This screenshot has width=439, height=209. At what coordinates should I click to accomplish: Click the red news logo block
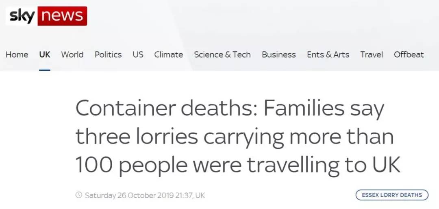coord(62,16)
